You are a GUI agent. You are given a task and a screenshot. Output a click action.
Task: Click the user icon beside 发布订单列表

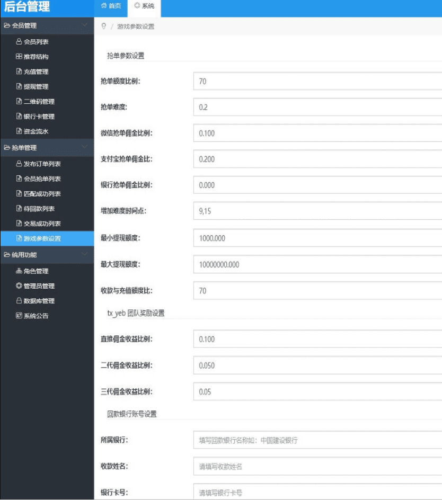coord(19,164)
